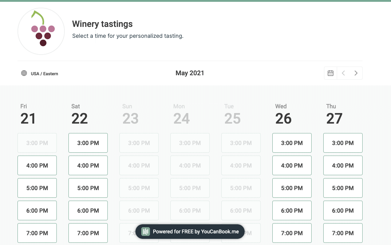The height and width of the screenshot is (245, 391).
Task: Click unavailable Tuesday 25 4:00 PM slot
Action: pyautogui.click(x=241, y=165)
